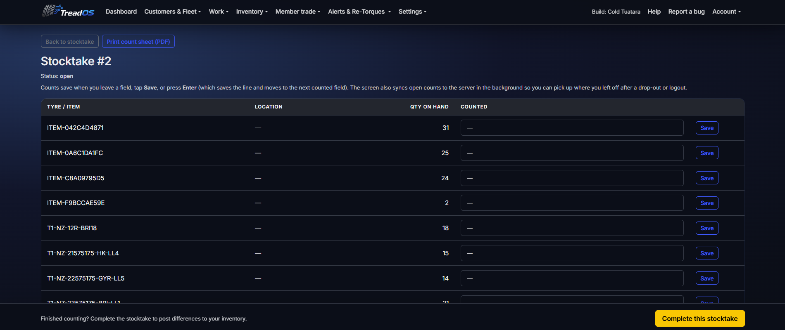Screen dimensions: 785x330
Task: Expand the Member trade menu
Action: pos(298,12)
